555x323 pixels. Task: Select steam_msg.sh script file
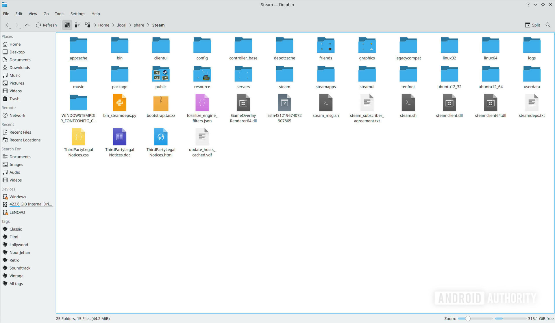click(326, 106)
